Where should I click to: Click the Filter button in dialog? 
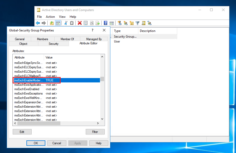pyautogui.click(x=95, y=132)
